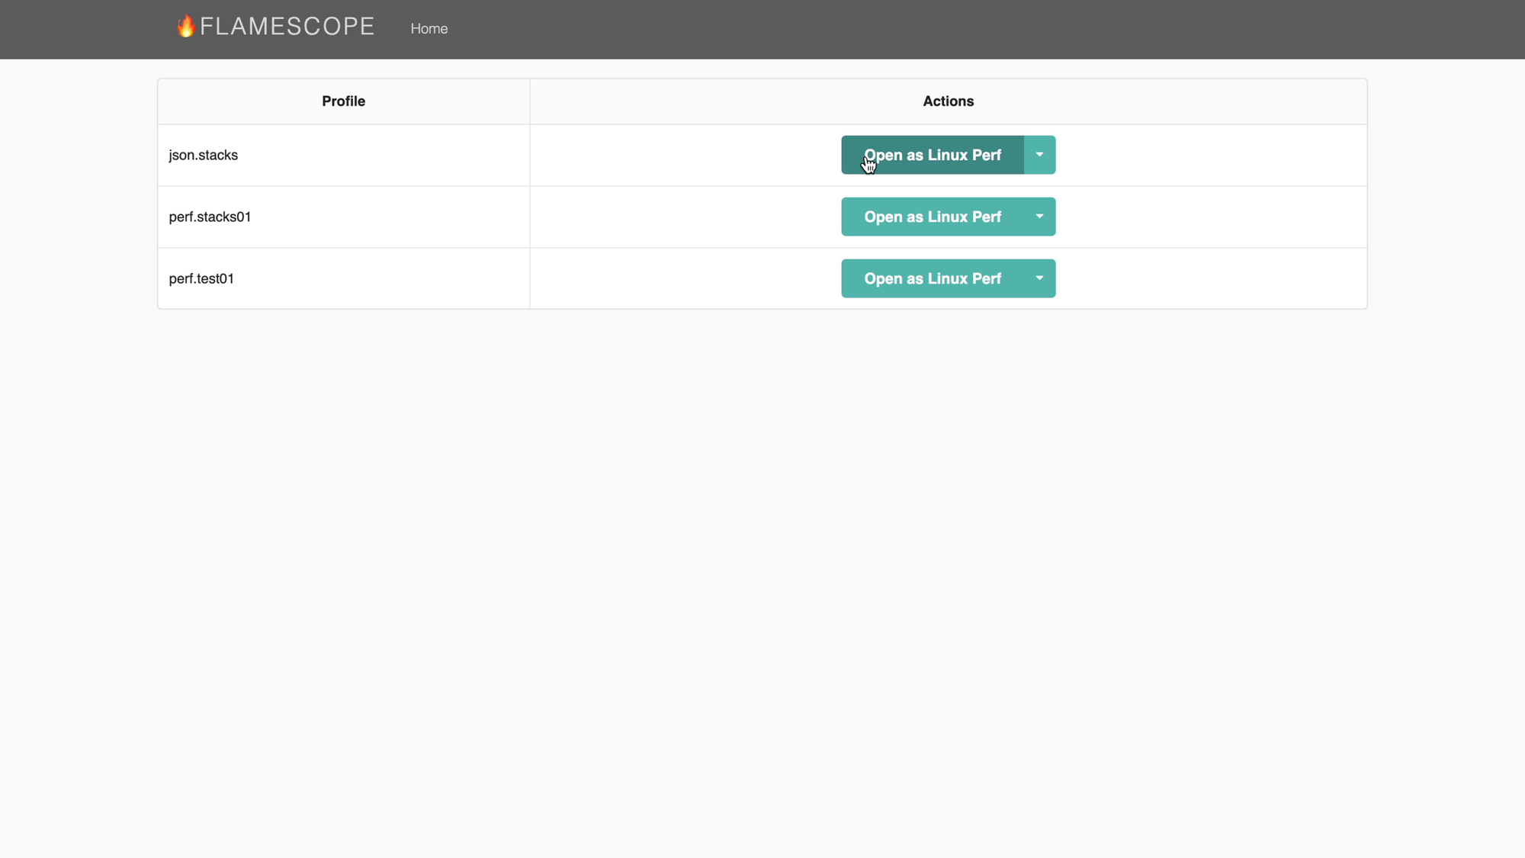Open json.stacks as Linux Perf
The height and width of the screenshot is (858, 1525).
[932, 156]
